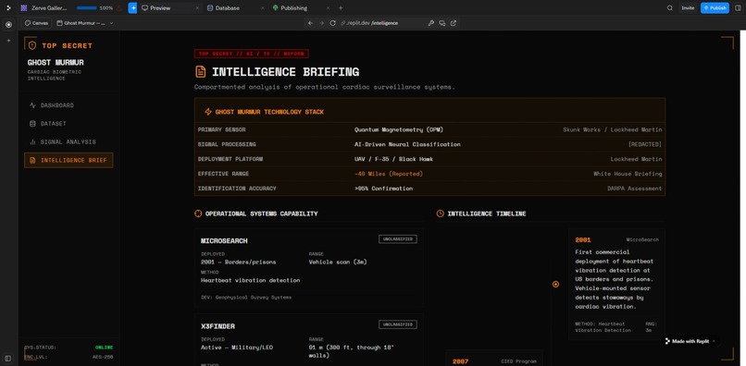746x366 pixels.
Task: Open preview developer tools wrench icon
Action: (x=431, y=23)
